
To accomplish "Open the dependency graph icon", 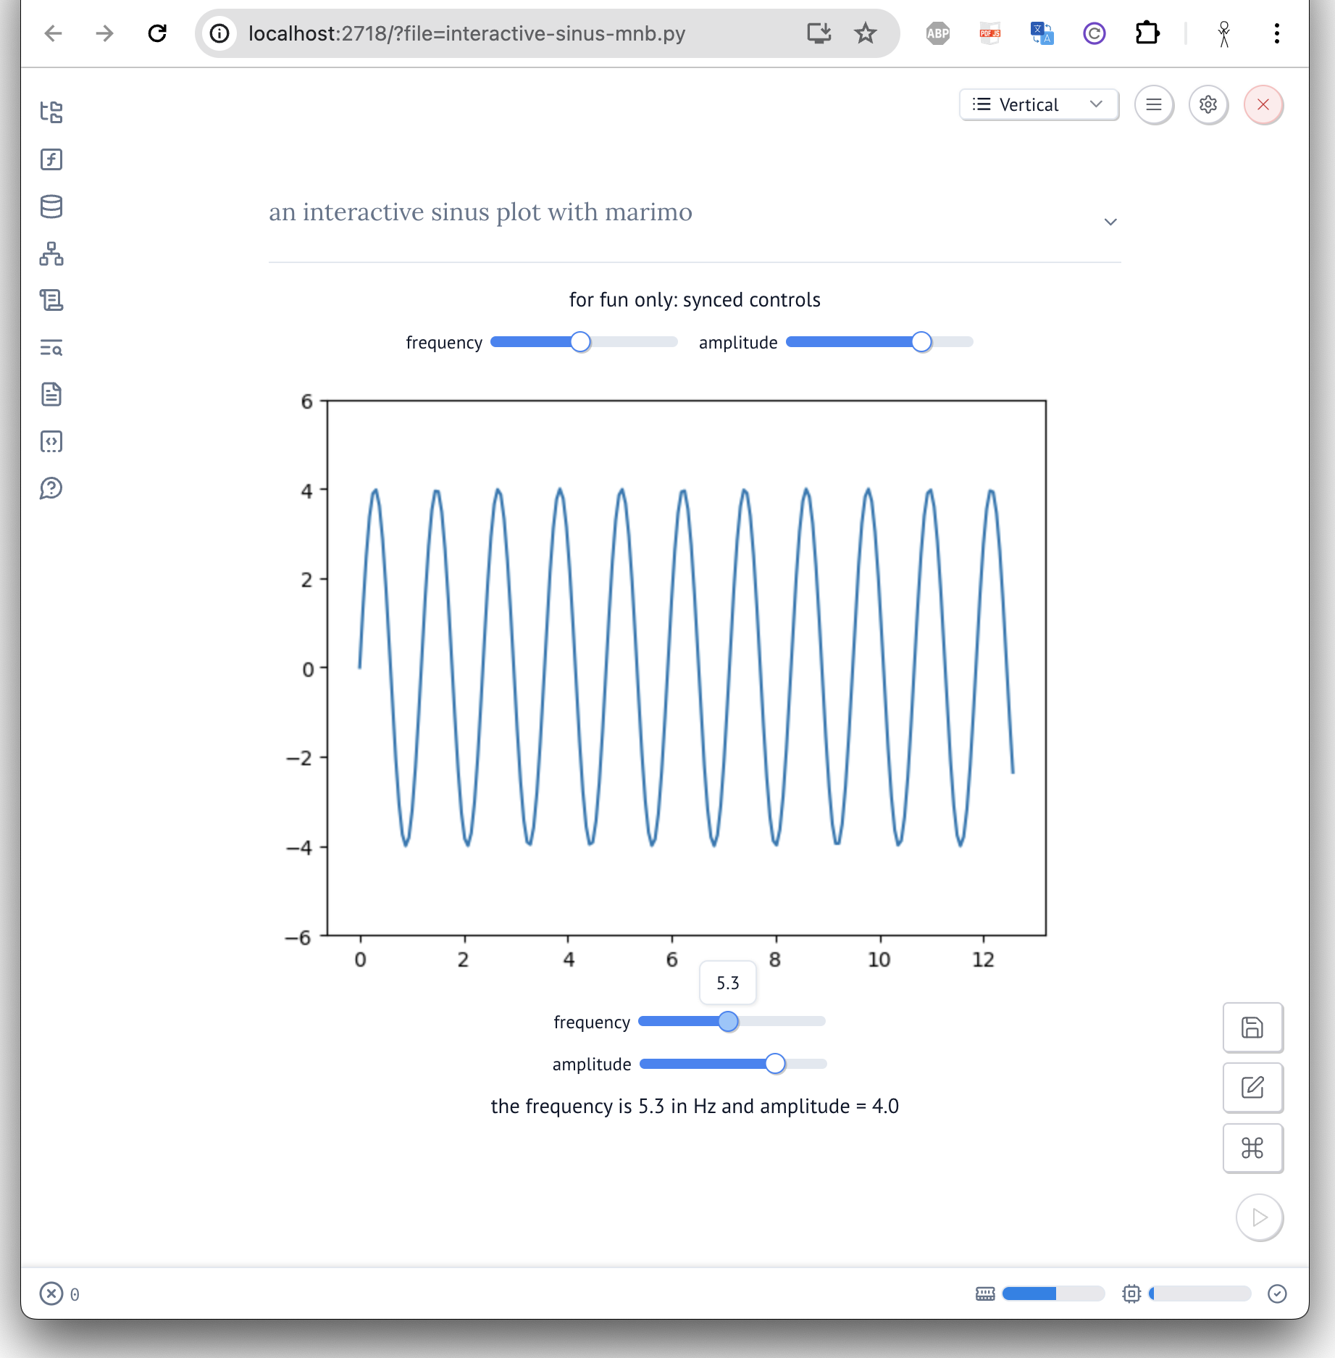I will pos(51,254).
